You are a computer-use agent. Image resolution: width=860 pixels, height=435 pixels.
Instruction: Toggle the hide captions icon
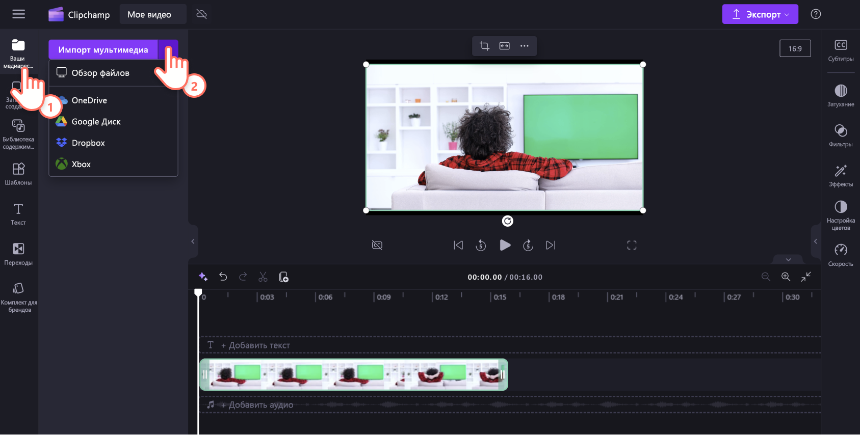pyautogui.click(x=377, y=245)
